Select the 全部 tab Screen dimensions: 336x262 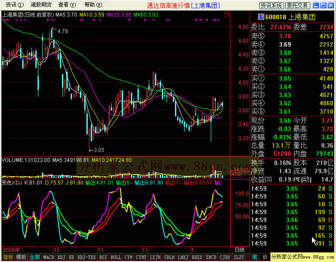pyautogui.click(x=34, y=257)
